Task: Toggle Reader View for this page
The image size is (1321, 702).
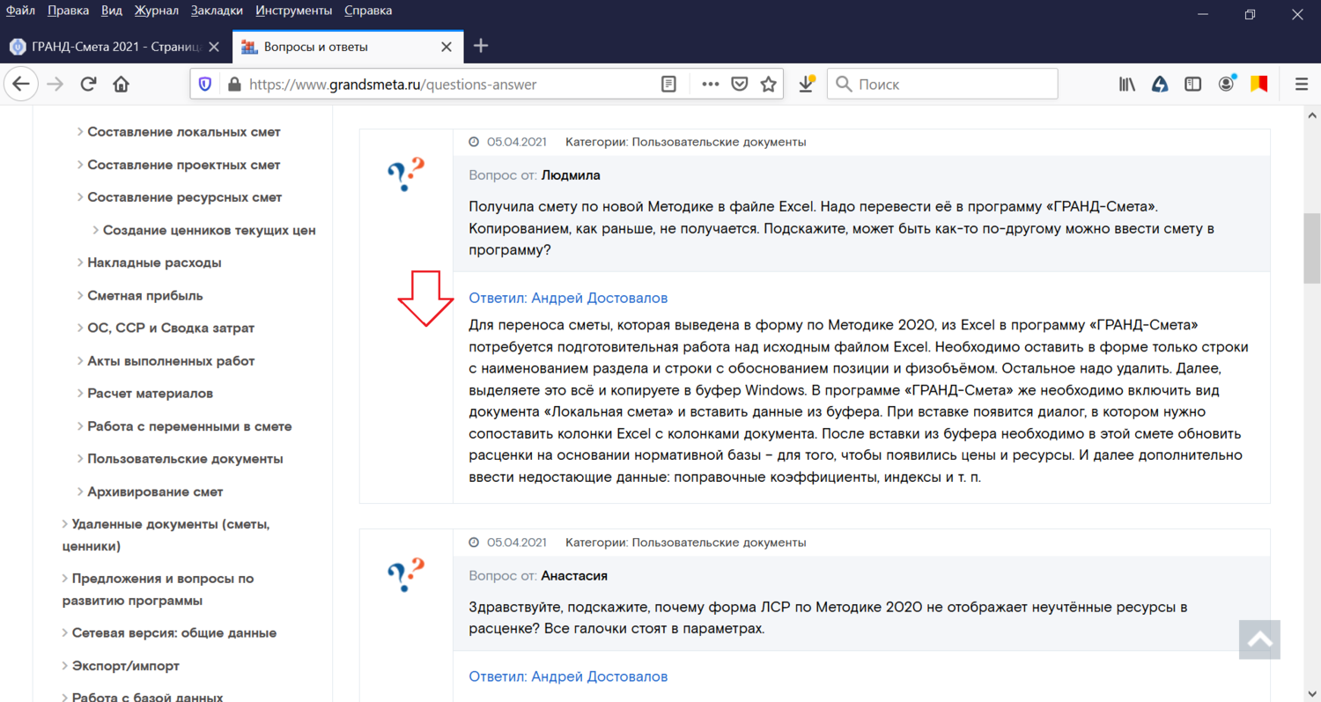Action: click(x=669, y=85)
